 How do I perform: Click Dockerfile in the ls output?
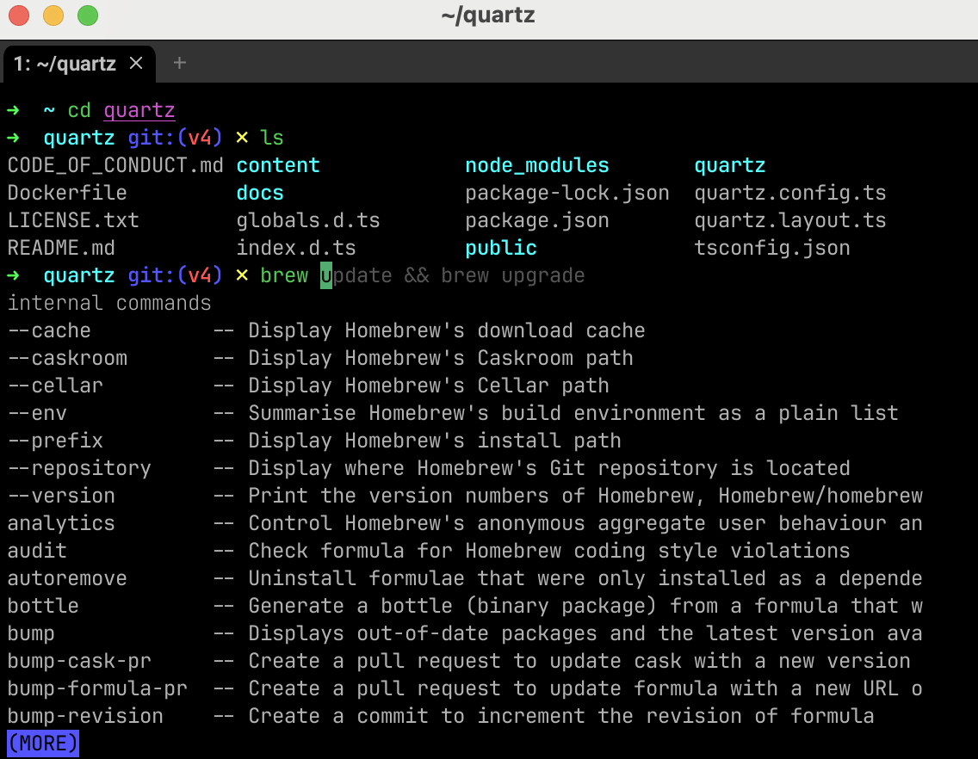[x=67, y=193]
